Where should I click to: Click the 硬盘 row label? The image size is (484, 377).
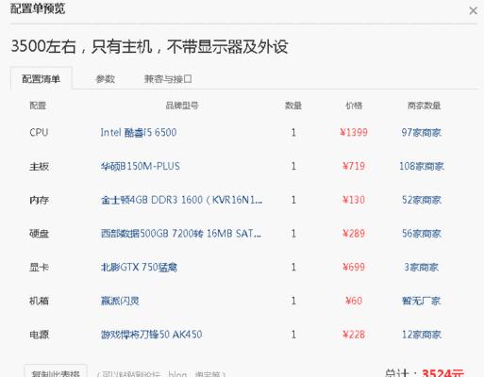coord(39,234)
